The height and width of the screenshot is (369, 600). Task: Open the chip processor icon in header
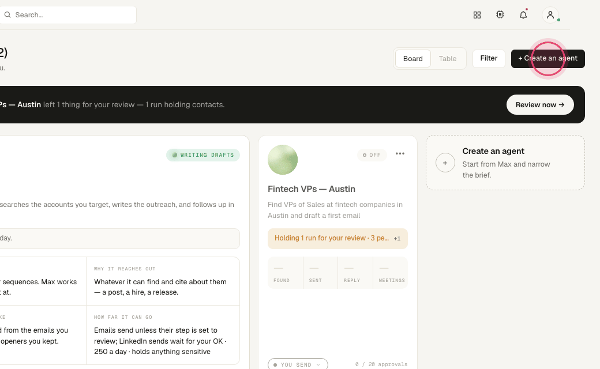coord(500,14)
